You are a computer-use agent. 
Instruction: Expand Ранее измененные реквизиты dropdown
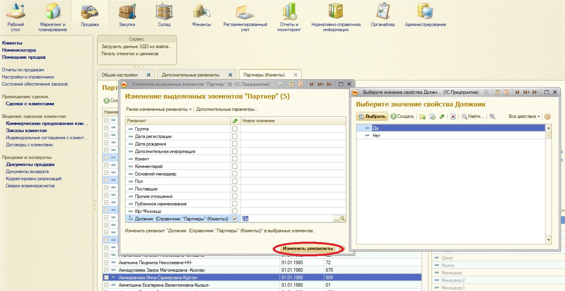tap(159, 109)
